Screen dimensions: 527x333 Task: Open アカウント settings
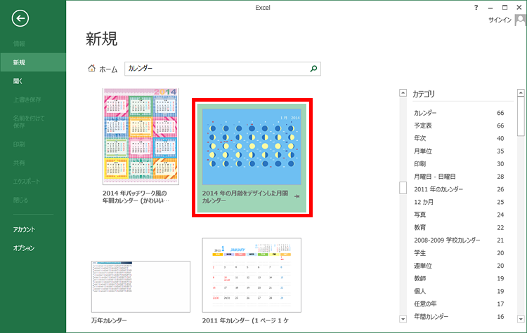(24, 230)
